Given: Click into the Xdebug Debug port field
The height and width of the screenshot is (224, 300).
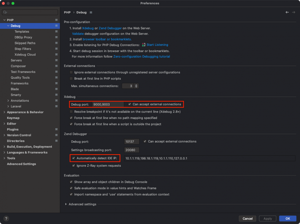Looking at the screenshot, I should [x=108, y=104].
